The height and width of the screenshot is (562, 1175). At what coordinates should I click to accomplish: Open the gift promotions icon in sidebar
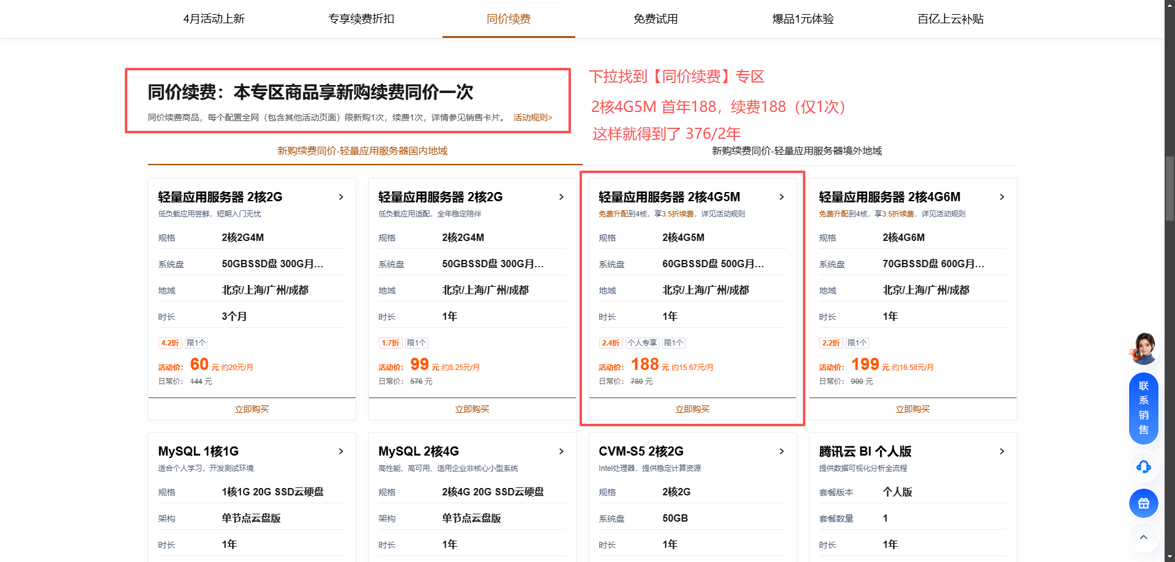1143,503
